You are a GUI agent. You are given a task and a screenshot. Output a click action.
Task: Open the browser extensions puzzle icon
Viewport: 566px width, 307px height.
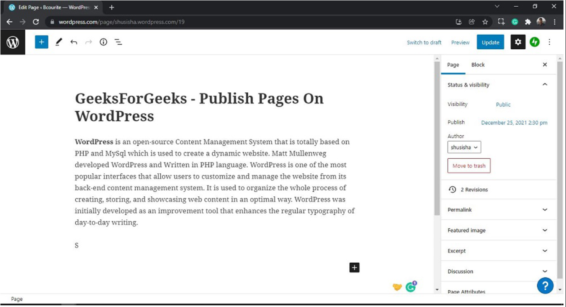click(528, 22)
